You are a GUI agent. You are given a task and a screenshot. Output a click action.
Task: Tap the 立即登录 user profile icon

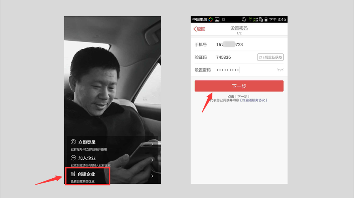(x=73, y=142)
